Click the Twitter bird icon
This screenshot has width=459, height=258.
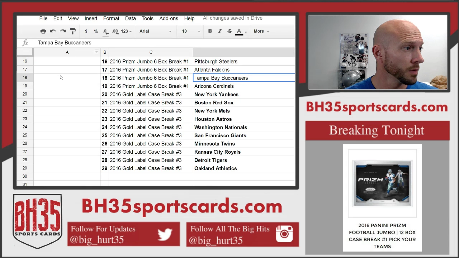165,235
